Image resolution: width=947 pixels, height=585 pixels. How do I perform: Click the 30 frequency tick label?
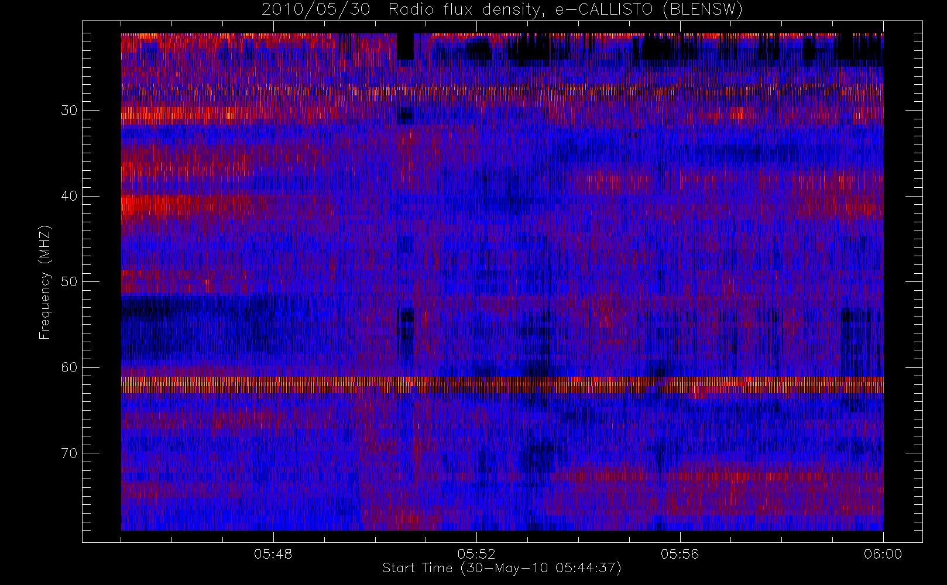[x=69, y=110]
